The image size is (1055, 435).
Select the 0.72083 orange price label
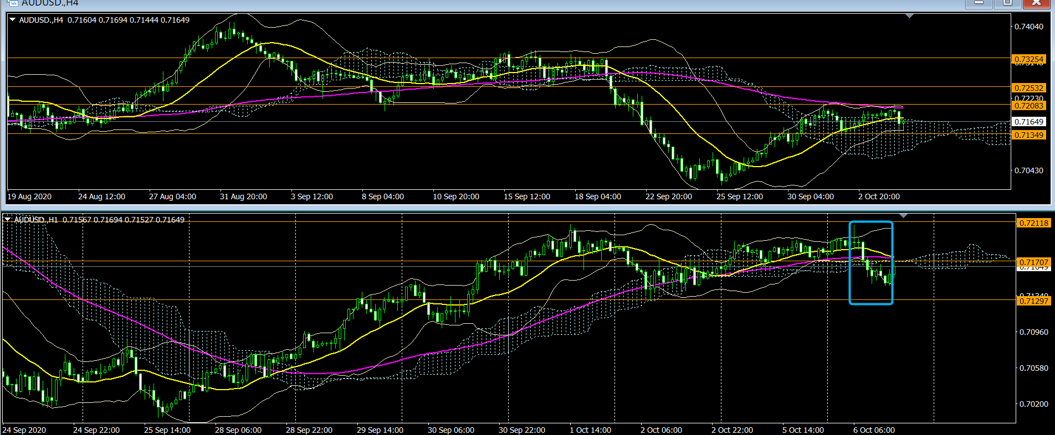pos(1029,106)
